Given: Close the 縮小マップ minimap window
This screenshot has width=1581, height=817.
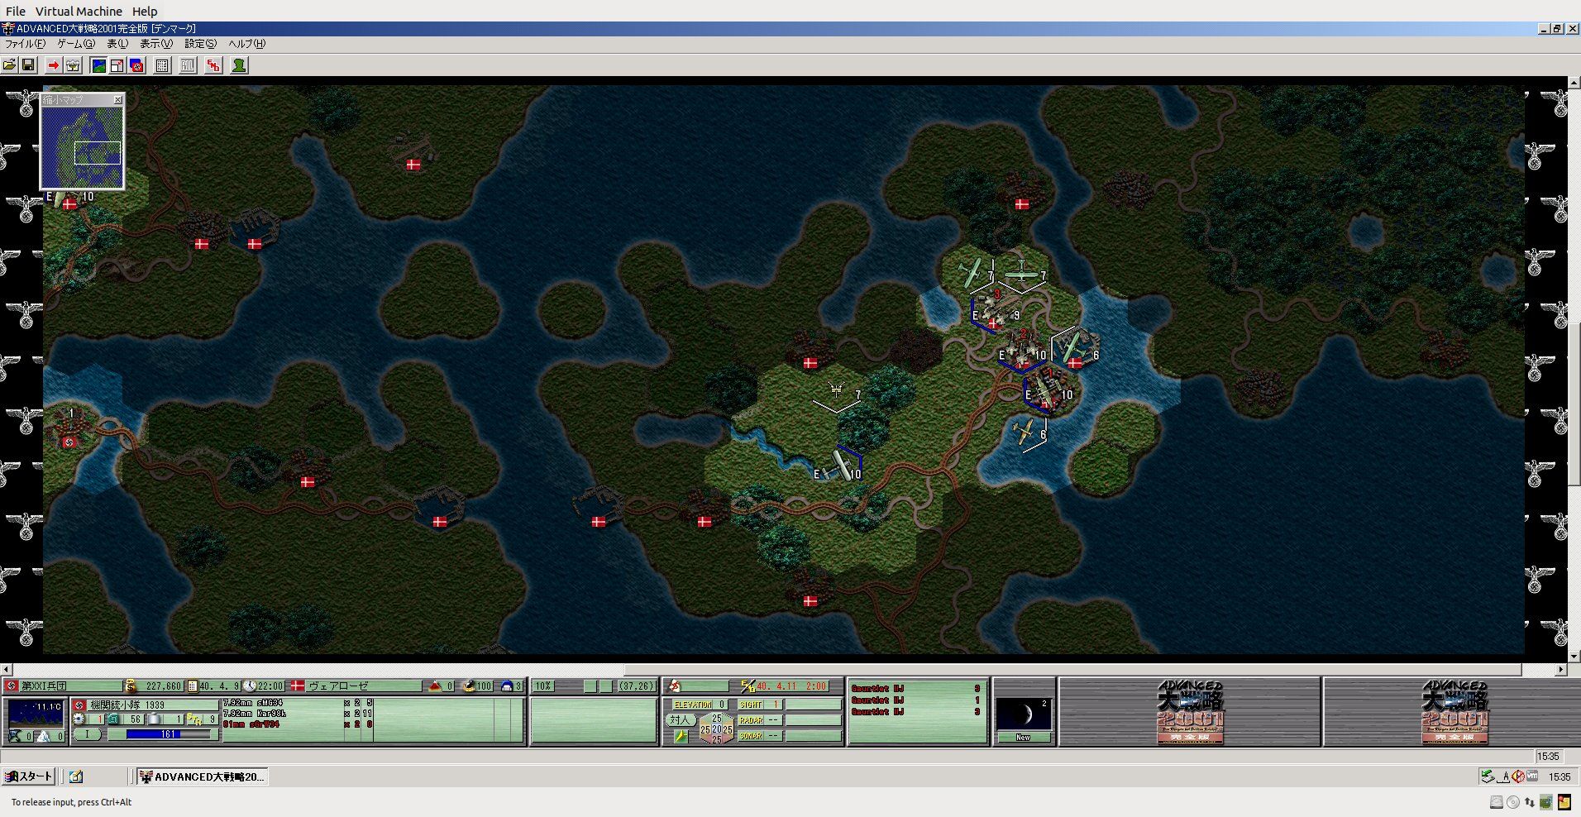Looking at the screenshot, I should pyautogui.click(x=117, y=100).
